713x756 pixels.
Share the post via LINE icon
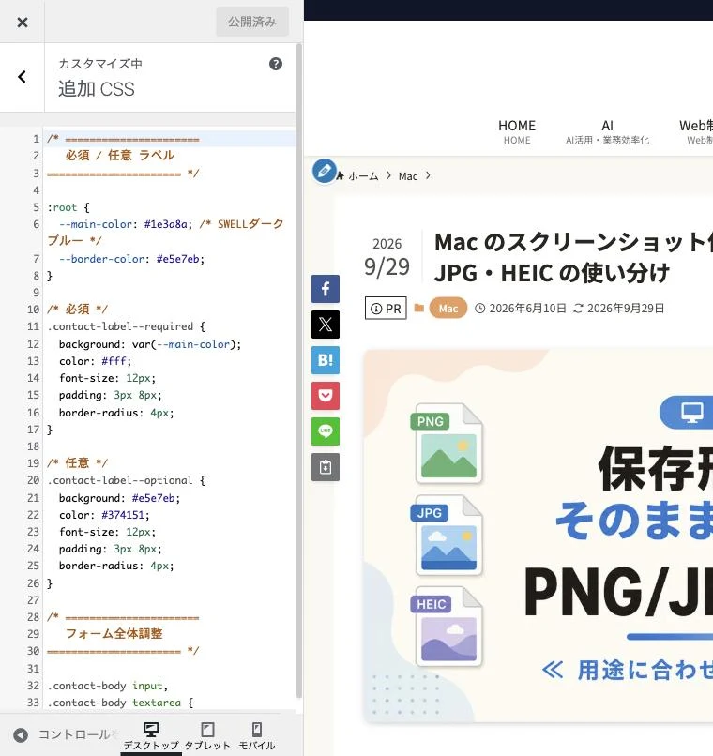coord(326,431)
